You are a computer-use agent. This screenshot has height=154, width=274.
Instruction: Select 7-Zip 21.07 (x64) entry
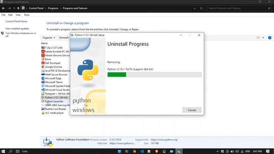pos(52,47)
